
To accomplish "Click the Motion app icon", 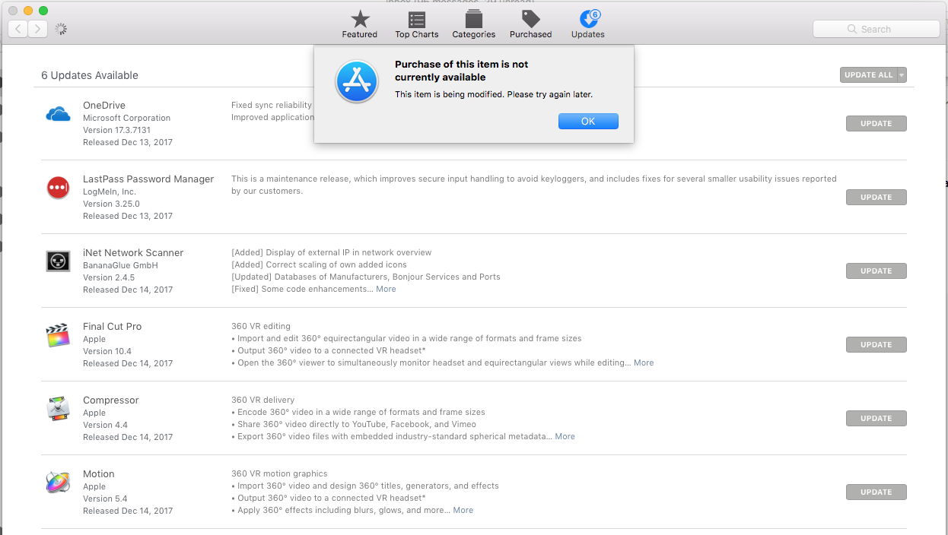I will coord(58,483).
